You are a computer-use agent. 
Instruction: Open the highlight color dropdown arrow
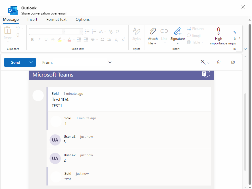[64, 40]
